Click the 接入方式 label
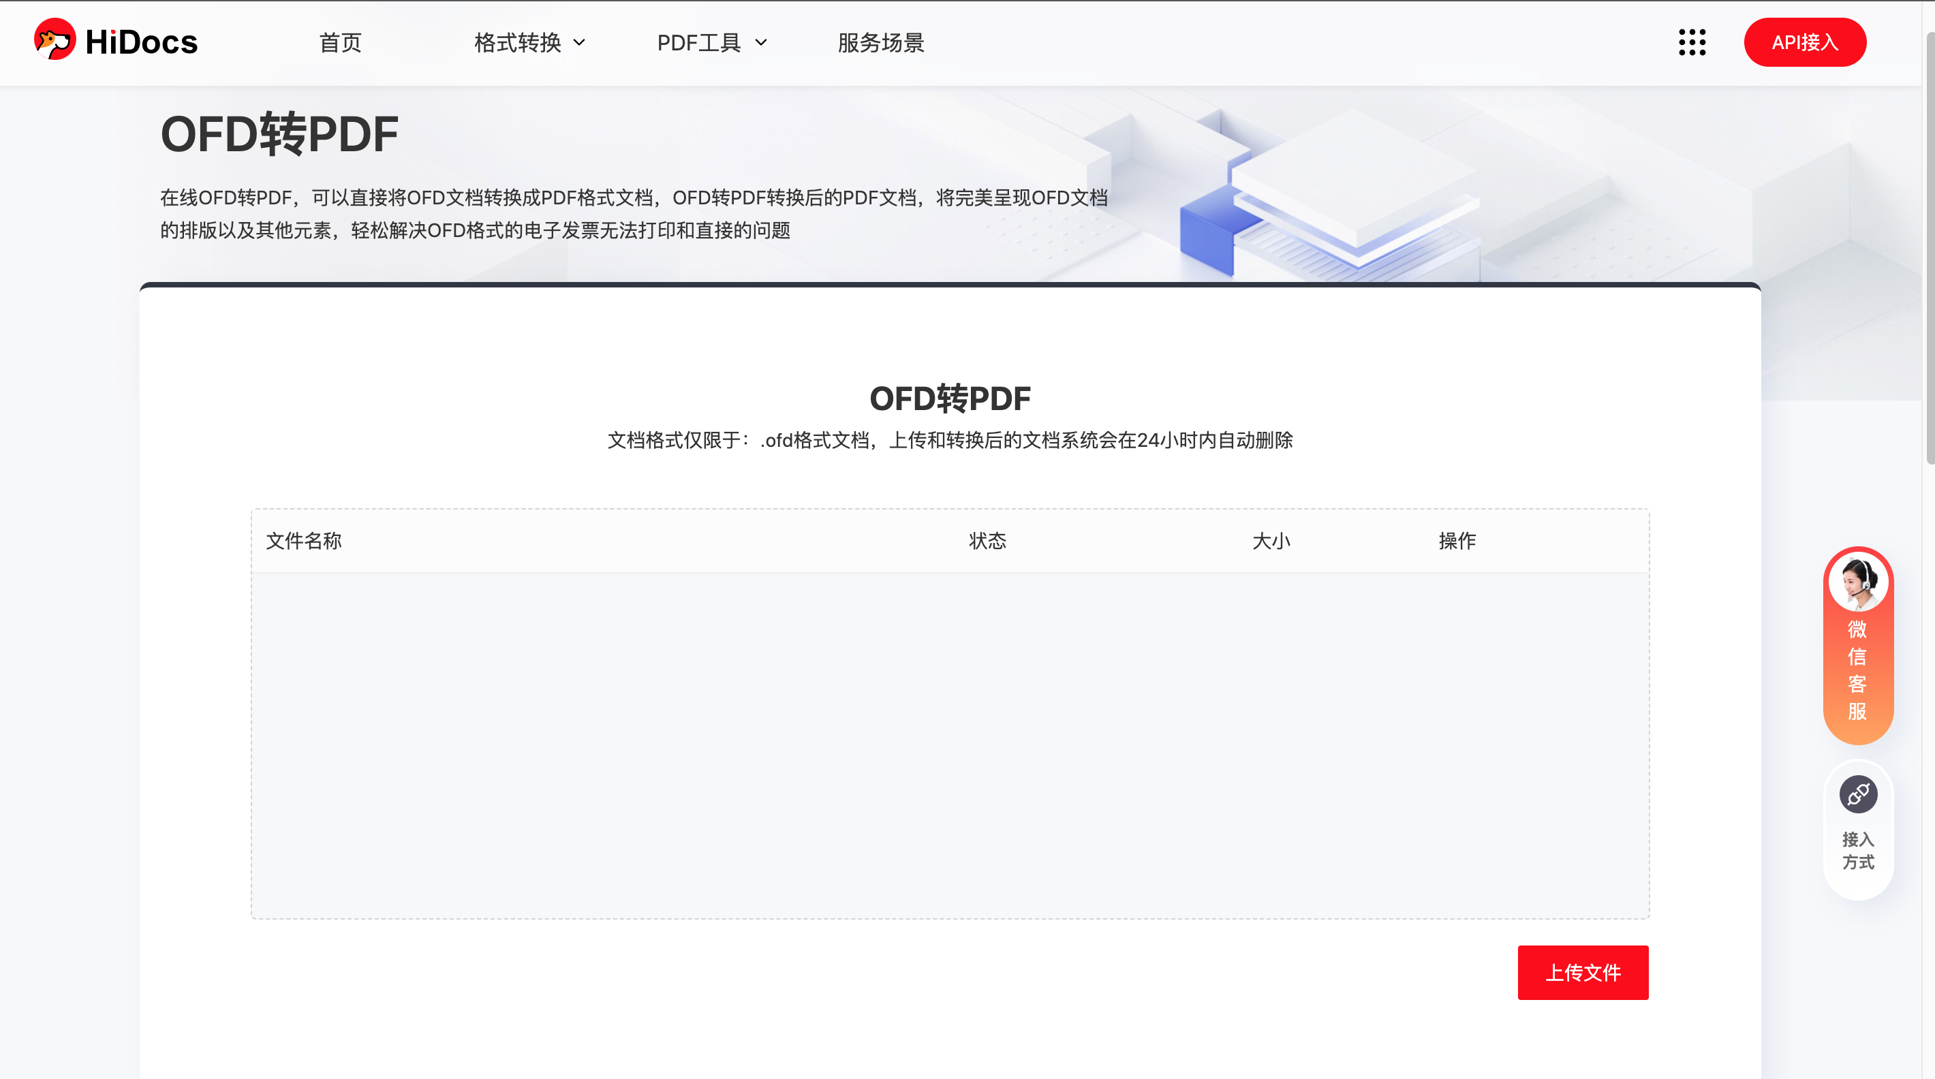Image resolution: width=1935 pixels, height=1079 pixels. click(x=1859, y=851)
